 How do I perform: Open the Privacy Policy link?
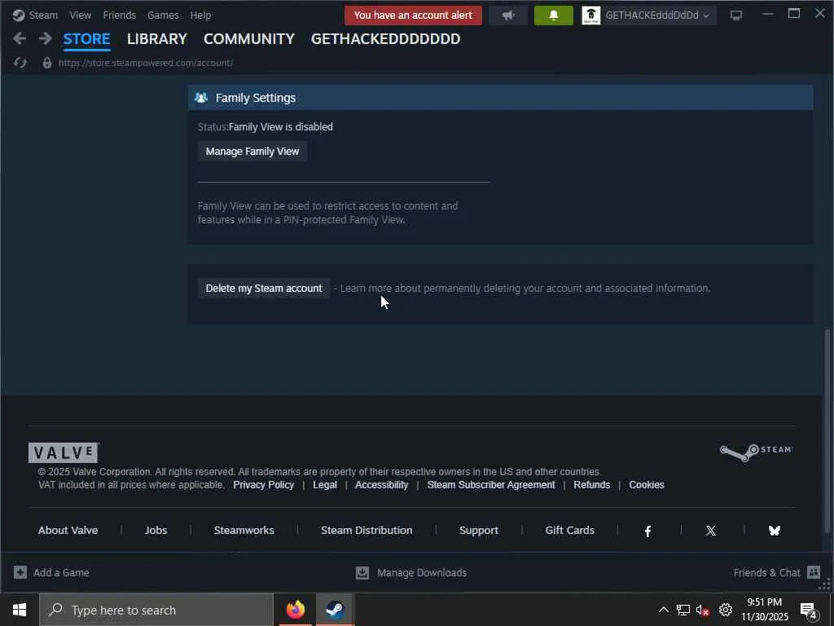click(x=263, y=485)
